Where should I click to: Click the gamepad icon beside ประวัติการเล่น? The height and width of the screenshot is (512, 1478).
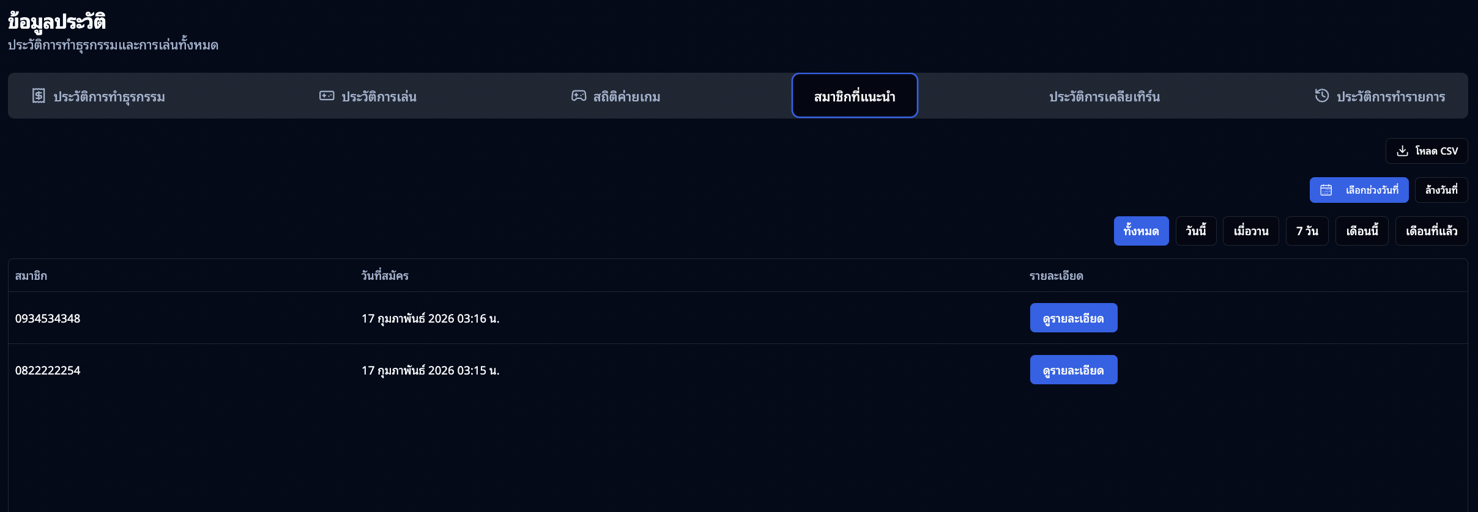tap(327, 96)
